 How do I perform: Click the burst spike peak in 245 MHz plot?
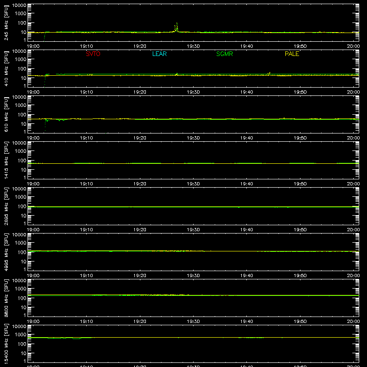coord(177,23)
